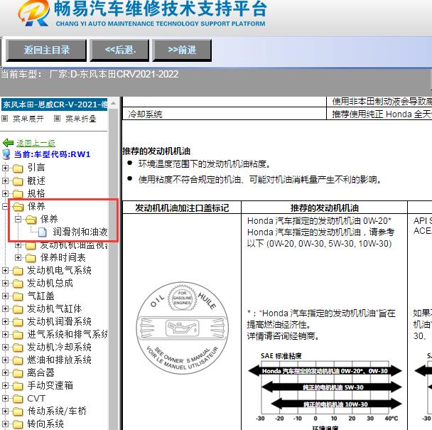
Task: Go back with the <<后退 button
Action: [x=119, y=50]
